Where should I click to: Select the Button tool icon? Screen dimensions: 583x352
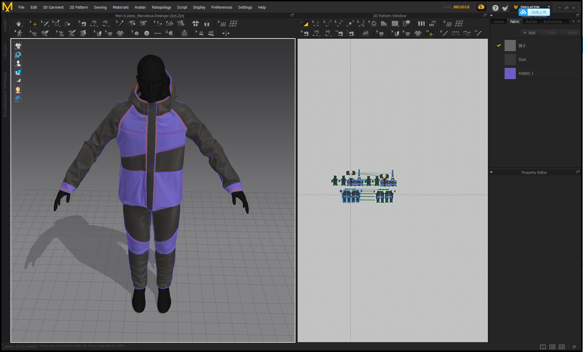coord(147,33)
